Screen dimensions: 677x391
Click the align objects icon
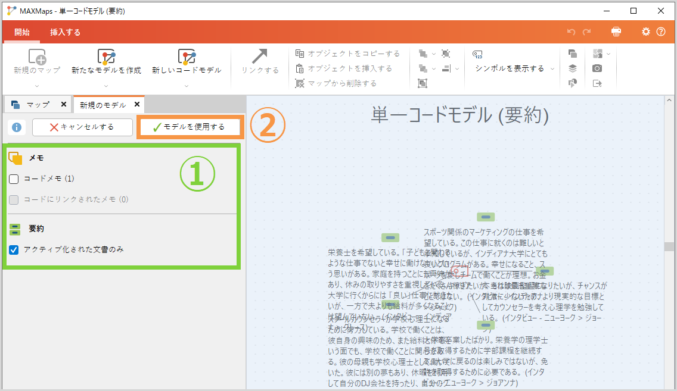pos(446,68)
